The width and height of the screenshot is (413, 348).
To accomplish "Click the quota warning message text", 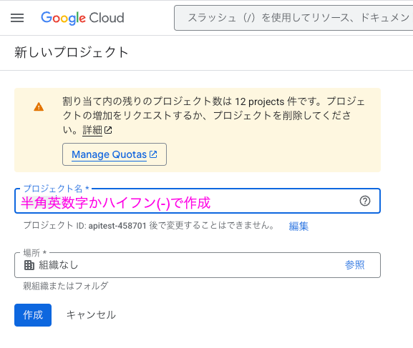I will [213, 116].
